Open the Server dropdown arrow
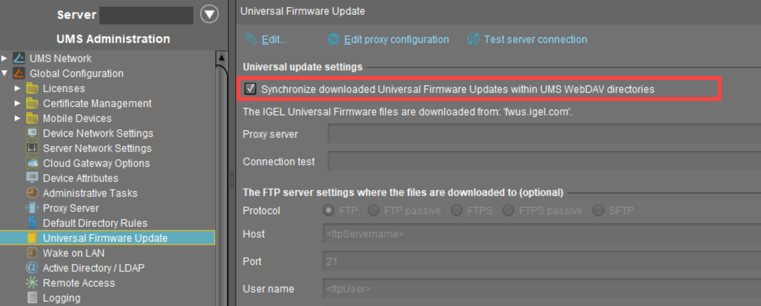 coord(209,15)
